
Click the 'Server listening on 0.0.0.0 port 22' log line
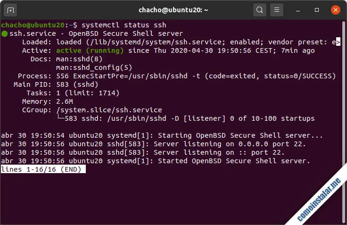click(x=230, y=144)
